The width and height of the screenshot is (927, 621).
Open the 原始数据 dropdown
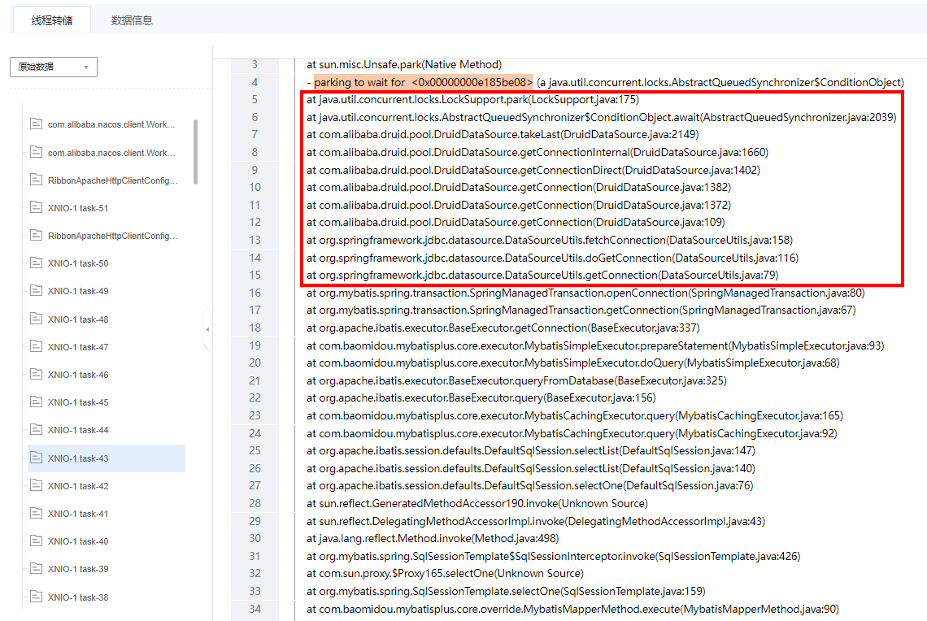pyautogui.click(x=54, y=67)
